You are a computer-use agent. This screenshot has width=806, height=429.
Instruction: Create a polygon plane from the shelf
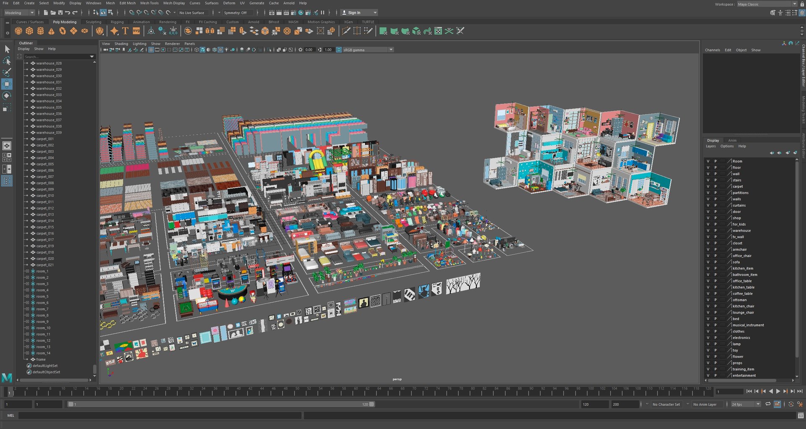point(73,31)
